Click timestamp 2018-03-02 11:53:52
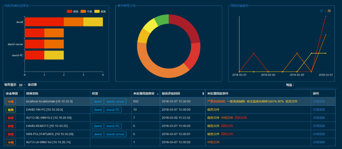 point(176,118)
